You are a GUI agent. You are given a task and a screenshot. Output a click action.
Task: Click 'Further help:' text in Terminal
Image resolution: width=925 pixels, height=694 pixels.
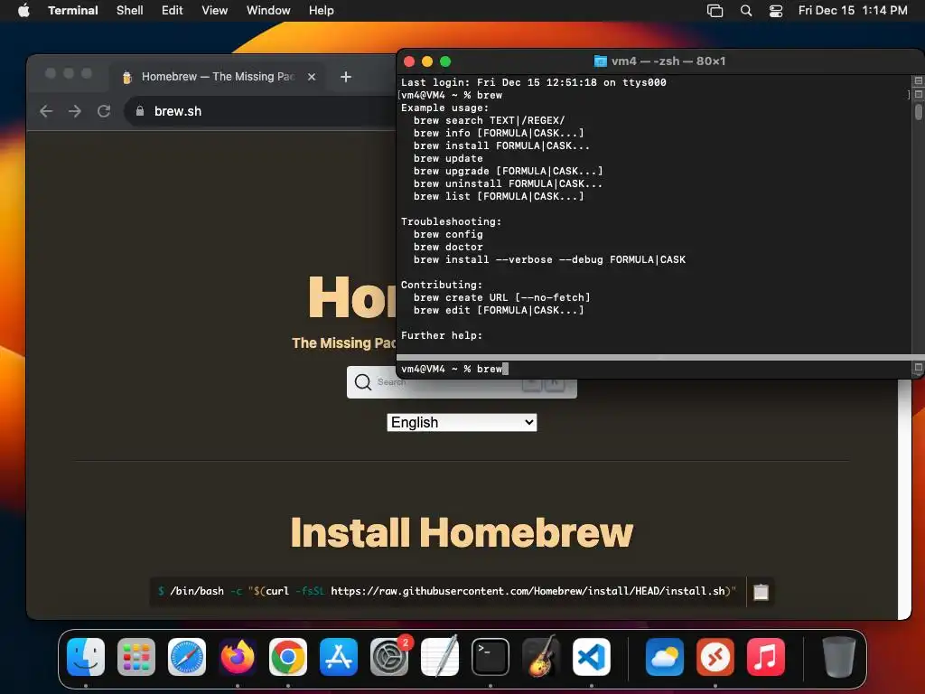pos(441,335)
